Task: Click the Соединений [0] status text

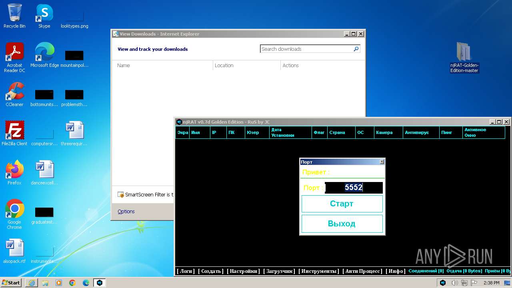Action: coord(426,271)
